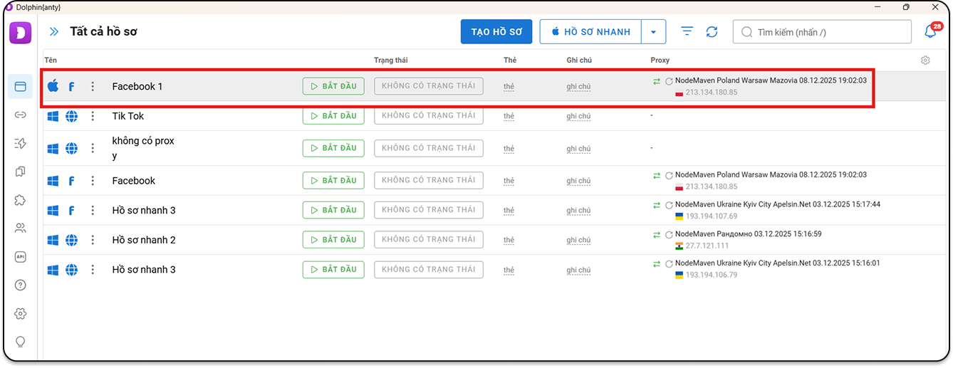This screenshot has height=368, width=953.
Task: Refresh proxy check for Hồ sơ nhanh 2
Action: tap(669, 235)
